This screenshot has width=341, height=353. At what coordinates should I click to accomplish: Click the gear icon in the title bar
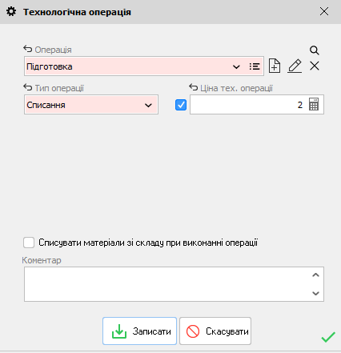[x=11, y=12]
